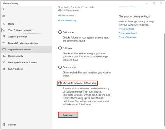The image size is (166, 130).
Task: Open Device security page
Action: pos(26,56)
